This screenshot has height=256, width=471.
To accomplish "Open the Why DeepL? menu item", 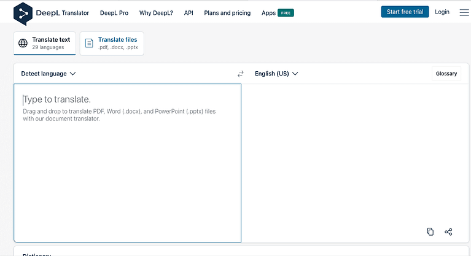I will pyautogui.click(x=156, y=13).
